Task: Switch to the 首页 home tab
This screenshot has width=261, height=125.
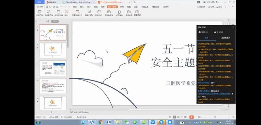Action: click(39, 2)
